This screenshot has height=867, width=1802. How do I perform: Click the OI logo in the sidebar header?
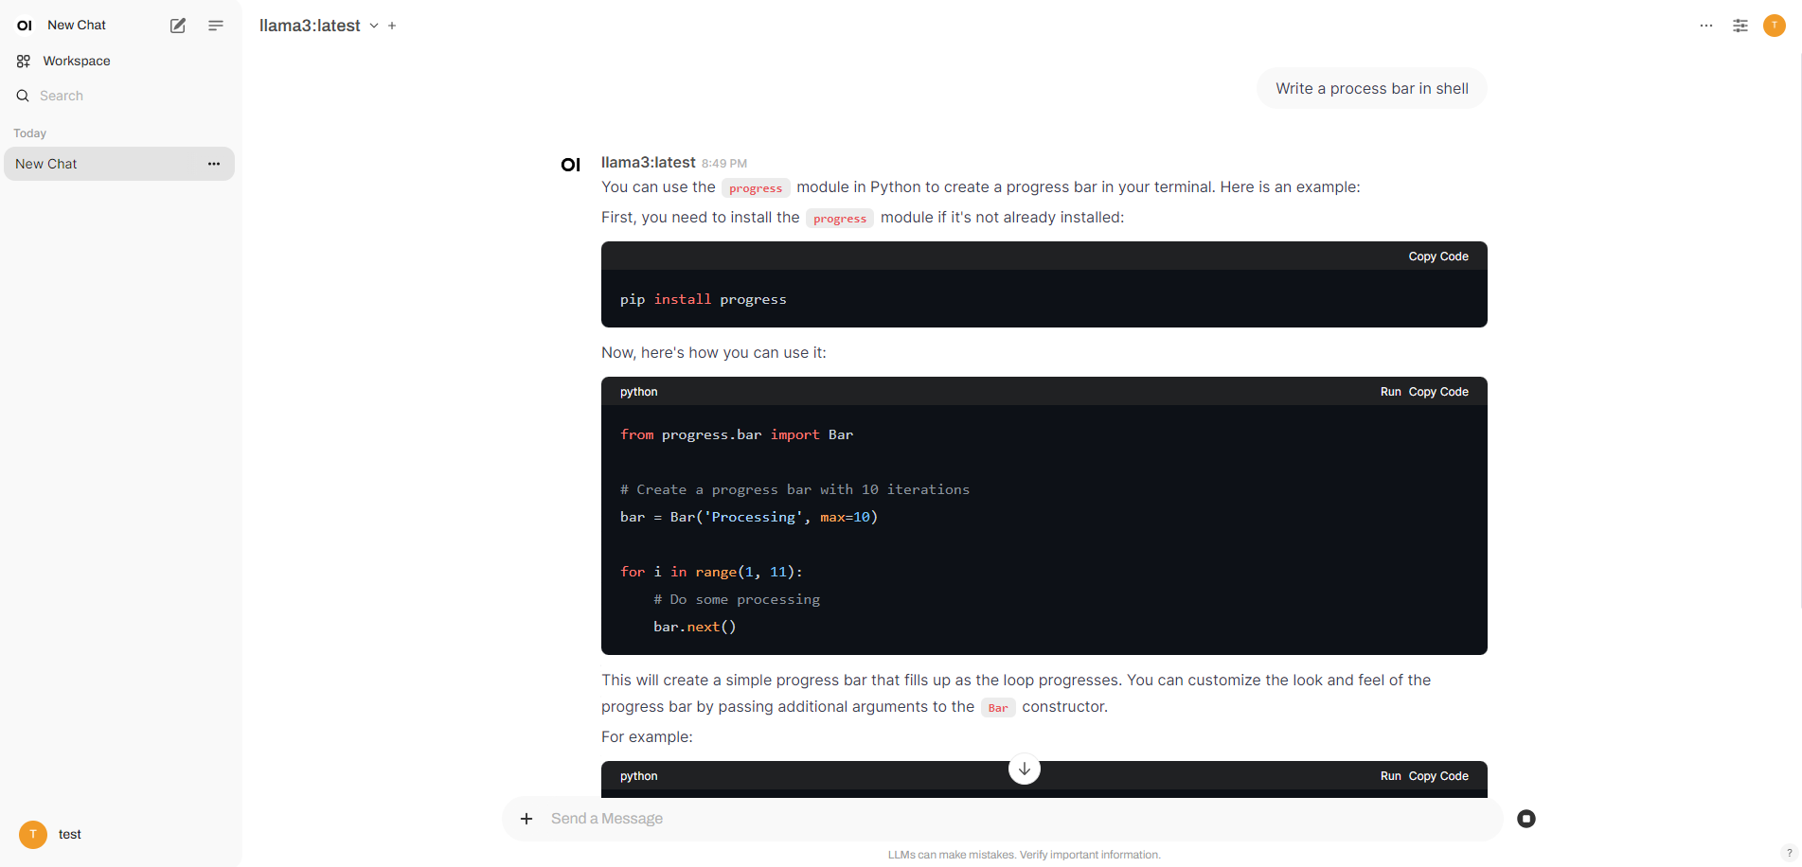[25, 26]
